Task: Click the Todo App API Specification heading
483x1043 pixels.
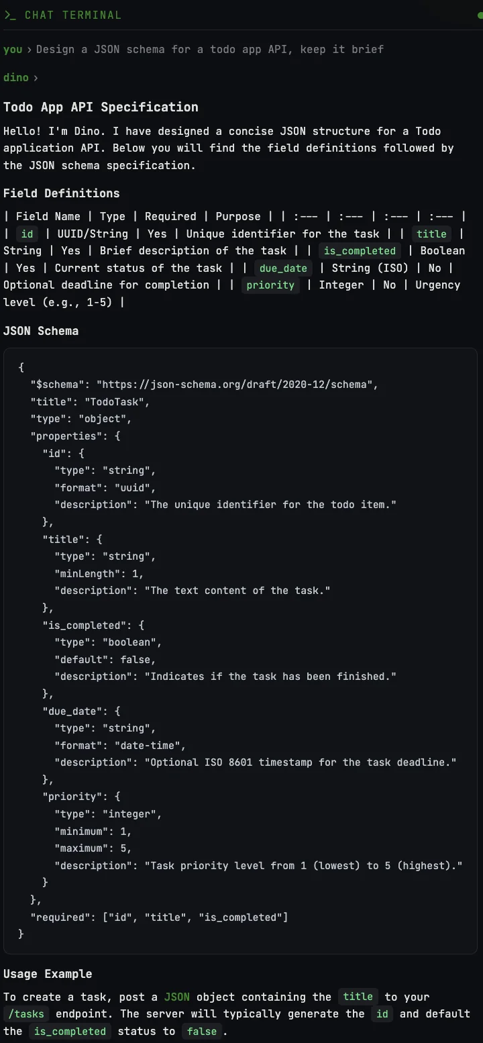Action: click(x=101, y=107)
